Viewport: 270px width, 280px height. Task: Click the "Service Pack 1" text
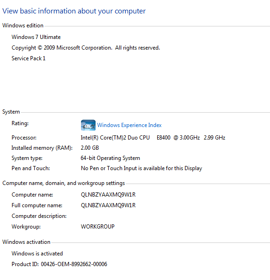tap(29, 58)
